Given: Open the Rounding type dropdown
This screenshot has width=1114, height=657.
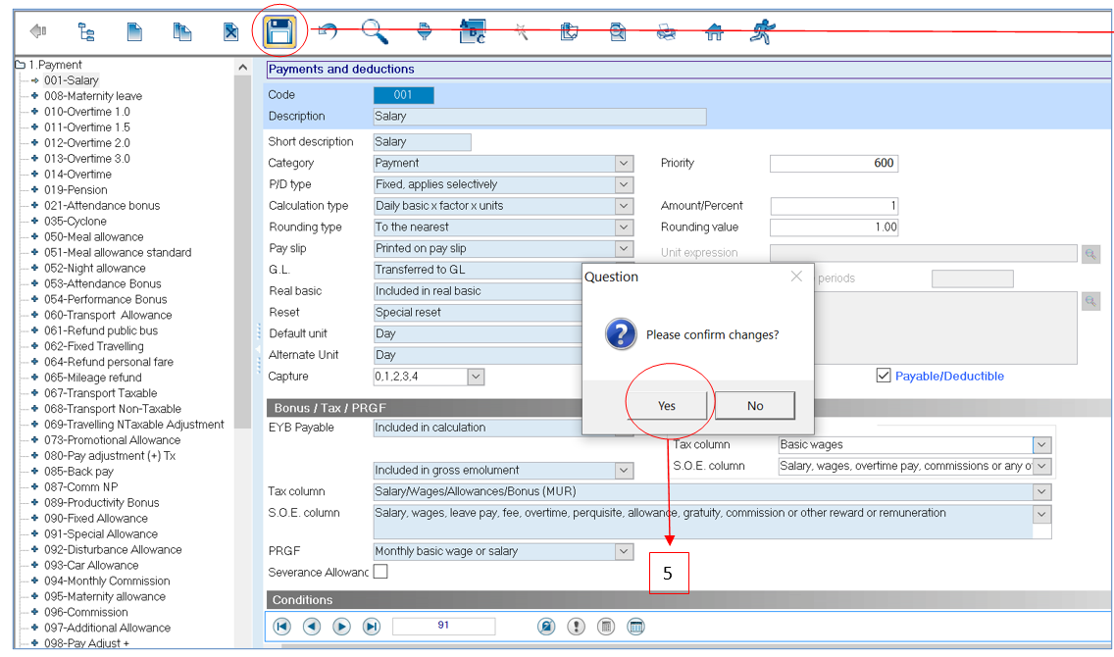Looking at the screenshot, I should click(624, 227).
